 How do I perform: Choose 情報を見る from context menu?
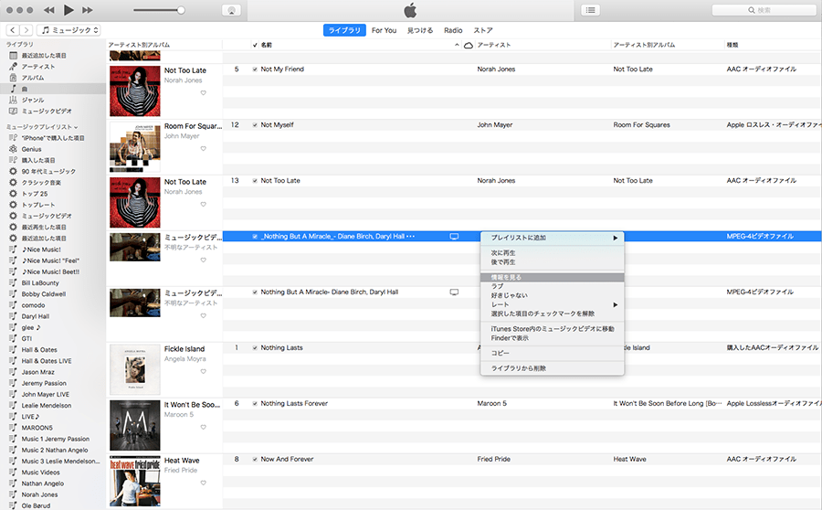[552, 277]
